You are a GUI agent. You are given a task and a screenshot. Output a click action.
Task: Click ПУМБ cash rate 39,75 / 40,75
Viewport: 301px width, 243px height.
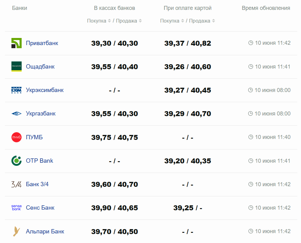click(115, 137)
